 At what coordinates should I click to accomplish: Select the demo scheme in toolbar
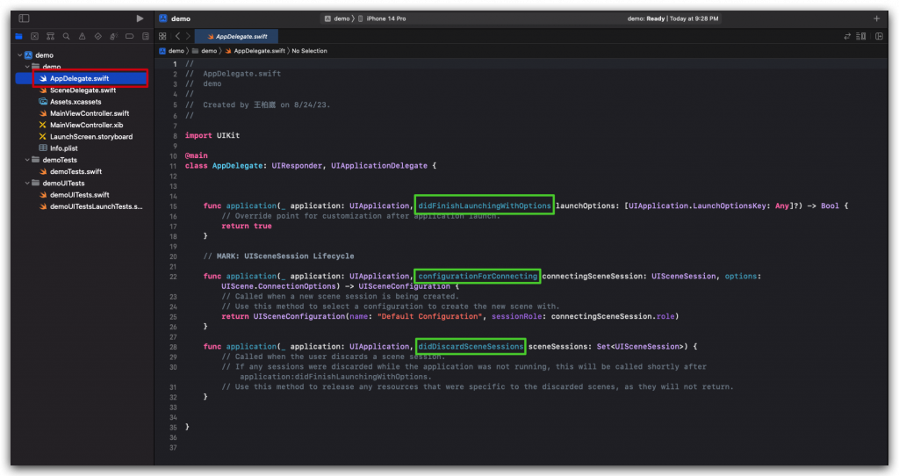337,18
